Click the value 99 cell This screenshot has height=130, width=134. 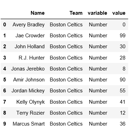123,36
